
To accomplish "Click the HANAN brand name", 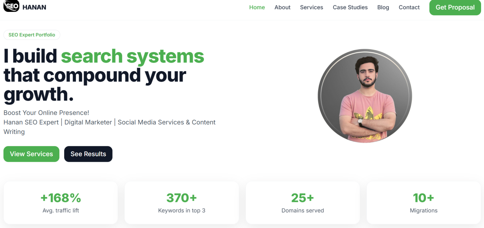I will [34, 7].
